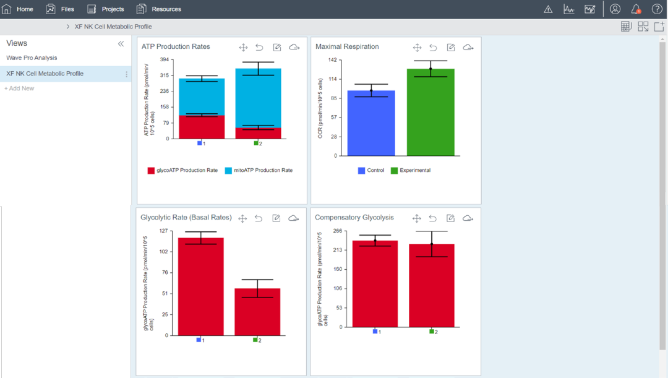Toggle glycoATP Production Rate legend series
This screenshot has width=668, height=378.
(x=182, y=170)
